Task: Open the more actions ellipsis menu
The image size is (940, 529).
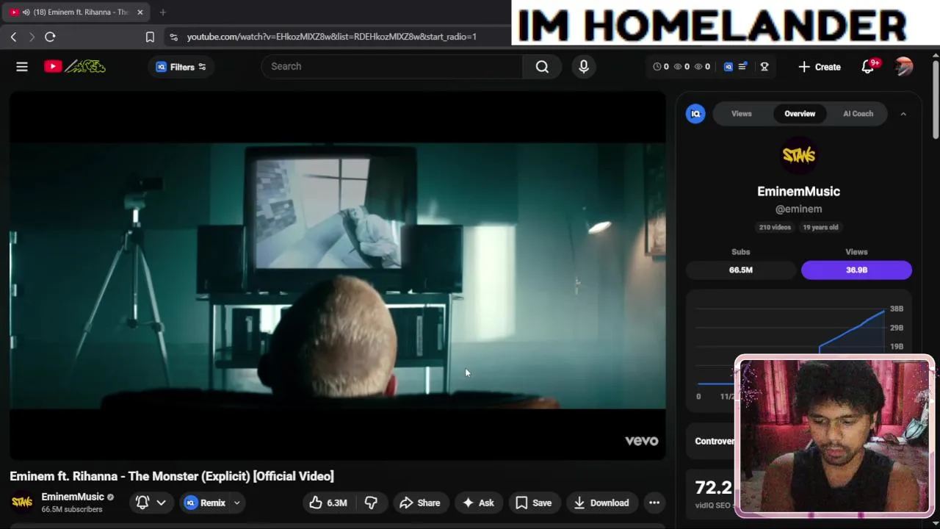Action: click(x=654, y=503)
